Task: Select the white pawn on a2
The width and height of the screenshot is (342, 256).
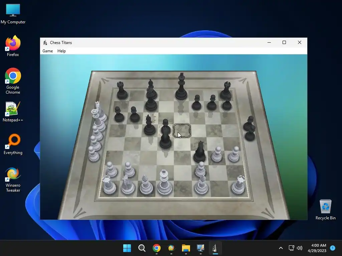Action: (x=112, y=169)
